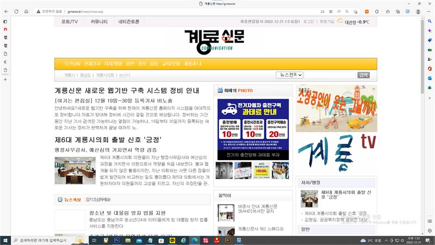Open the browser profile avatar icon
The width and height of the screenshot is (435, 245).
[418, 11]
